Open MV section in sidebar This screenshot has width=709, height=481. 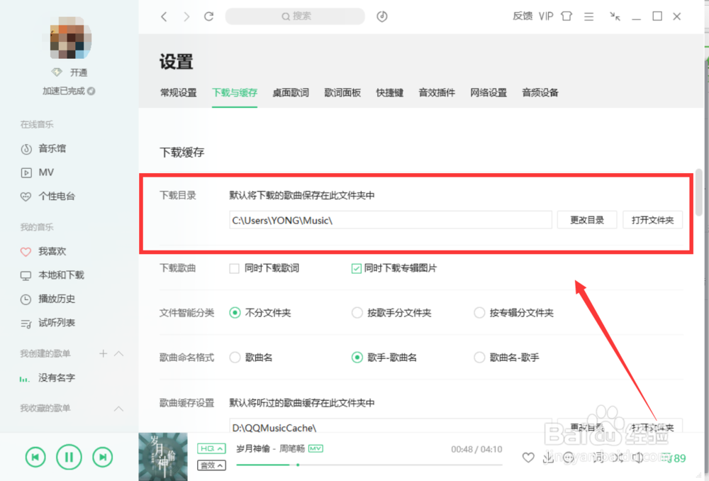tap(38, 172)
